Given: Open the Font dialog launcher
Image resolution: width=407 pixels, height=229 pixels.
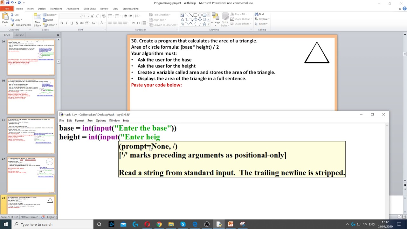Looking at the screenshot, I should coord(105,30).
